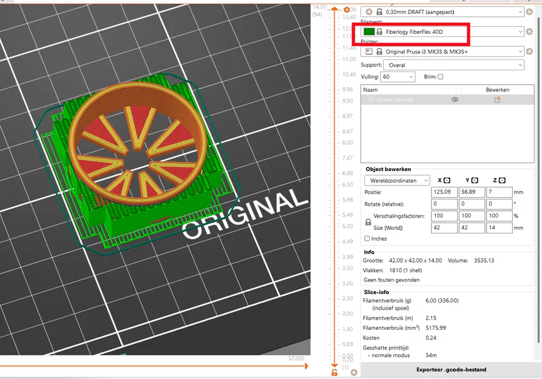Toggle the orange padlock below the vertical layer slider

(x=334, y=372)
